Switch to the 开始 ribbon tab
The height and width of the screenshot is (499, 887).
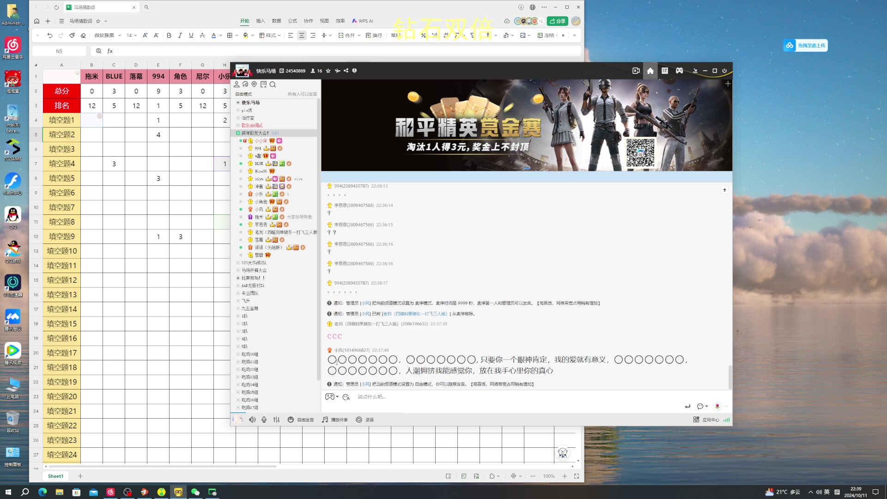point(244,21)
